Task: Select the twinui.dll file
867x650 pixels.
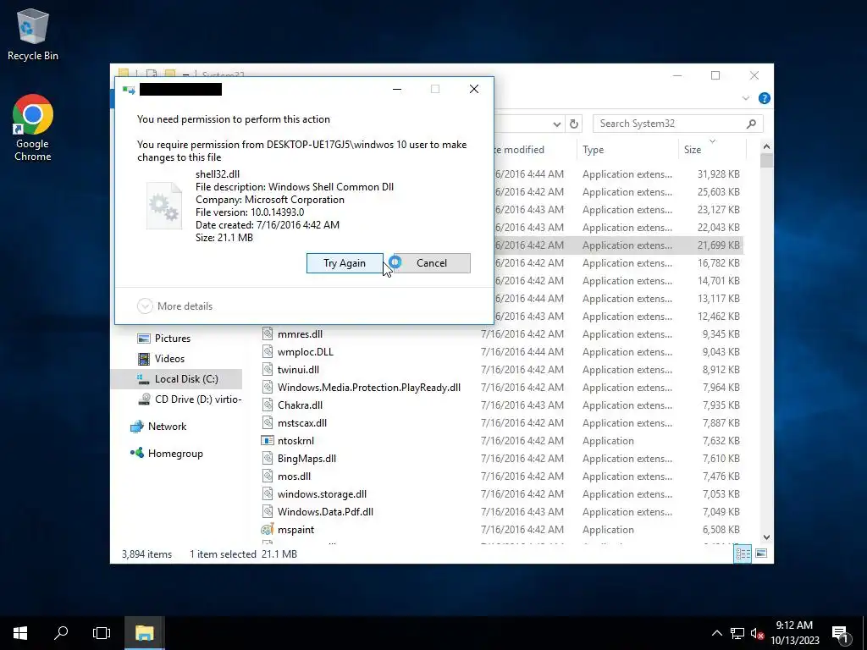Action: [298, 370]
